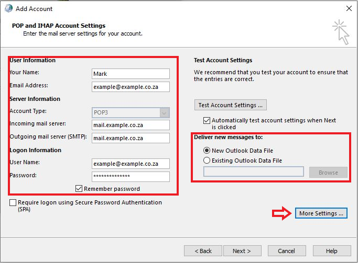Click the Password input field
The height and width of the screenshot is (263, 358).
tap(131, 177)
